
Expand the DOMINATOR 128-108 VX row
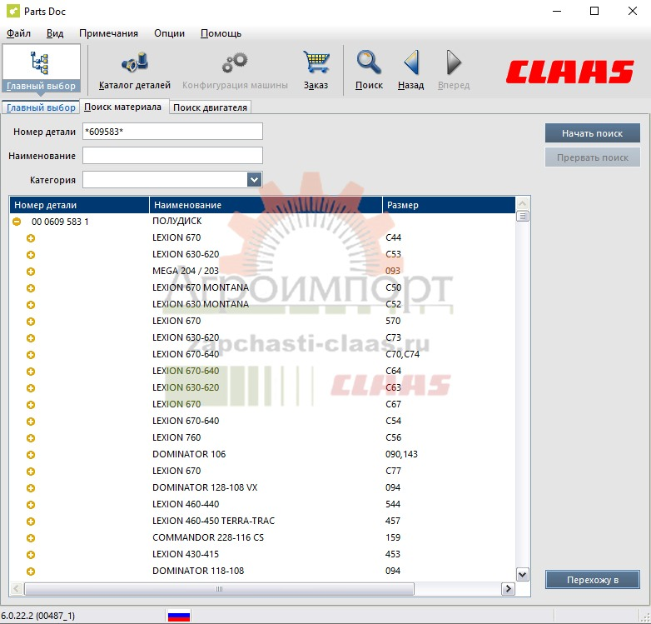coord(31,488)
